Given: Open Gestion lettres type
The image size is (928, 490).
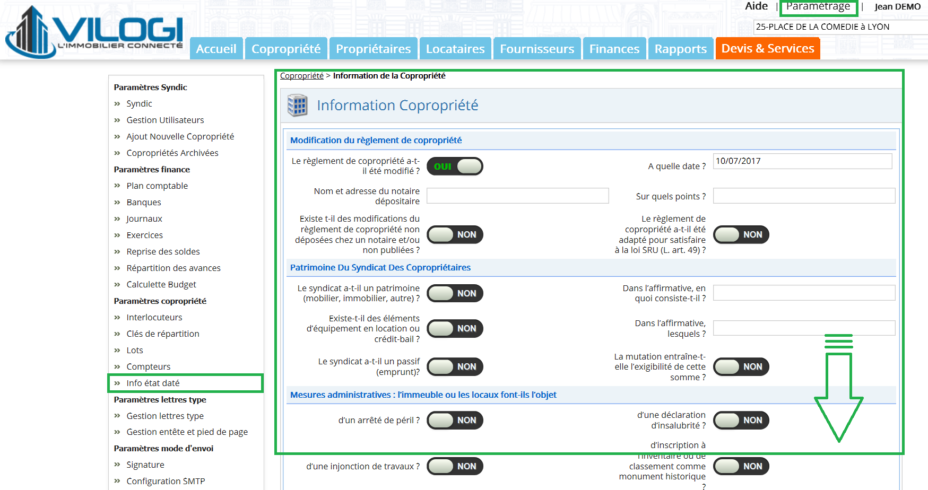Looking at the screenshot, I should pos(165,416).
